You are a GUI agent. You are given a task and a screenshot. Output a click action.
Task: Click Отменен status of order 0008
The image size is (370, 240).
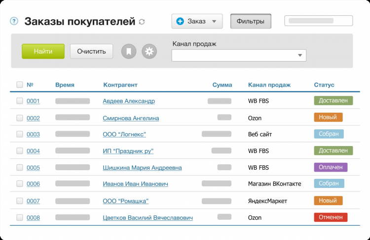coord(331,217)
